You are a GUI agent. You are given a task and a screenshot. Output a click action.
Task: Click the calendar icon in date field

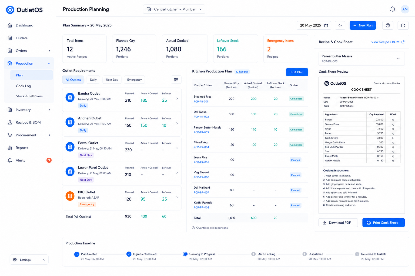click(x=326, y=25)
